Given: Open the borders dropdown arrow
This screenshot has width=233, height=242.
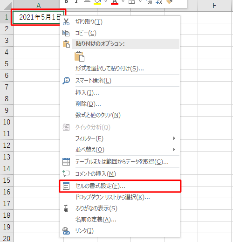Looking at the screenshot, I should pos(140,1).
